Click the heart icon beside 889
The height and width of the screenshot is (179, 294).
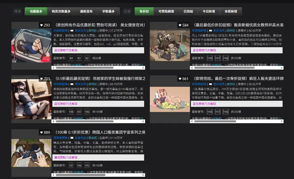pos(42,132)
